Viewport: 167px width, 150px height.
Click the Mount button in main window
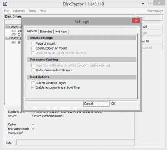[149, 17]
